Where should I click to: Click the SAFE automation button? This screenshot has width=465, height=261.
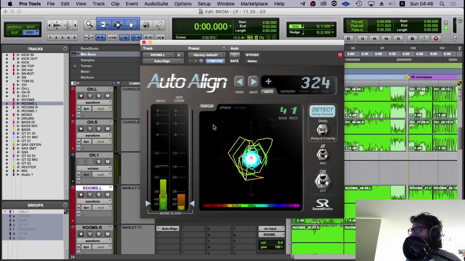click(234, 61)
